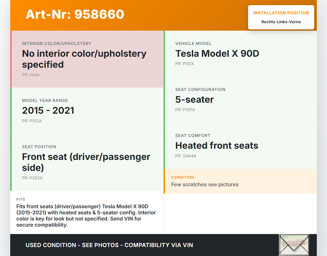Click the 'SEAT CONFIGURATION' label
Viewport: 327px width, 256px height.
tap(200, 89)
